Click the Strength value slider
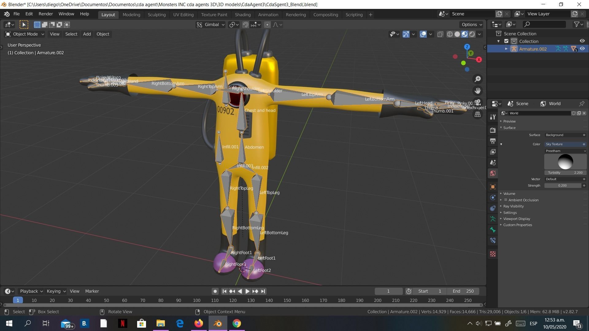Screen dimensions: 589x331 (562, 185)
